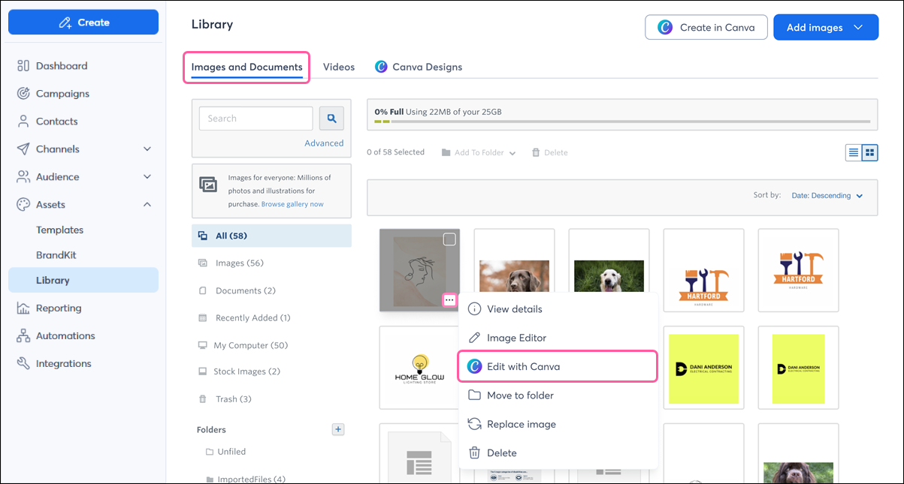The image size is (904, 484).
Task: Open the Browse gallery now link
Action: (x=294, y=203)
